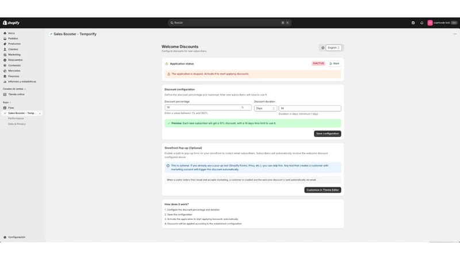Viewport: 460px width, 259px height.
Task: Open the Sidekick icon in top bar
Action: pyautogui.click(x=413, y=23)
